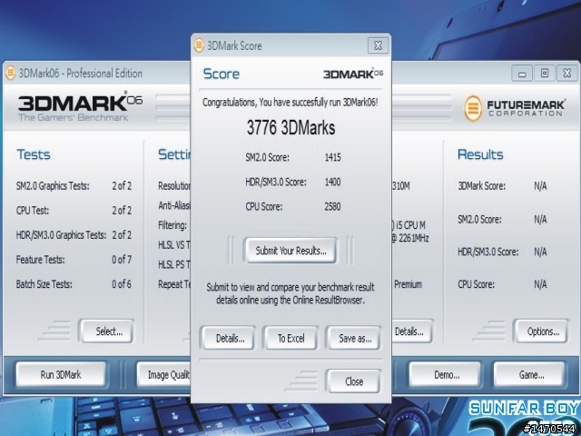Click 'Score' heading in the dialog
581x436 pixels.
[222, 74]
